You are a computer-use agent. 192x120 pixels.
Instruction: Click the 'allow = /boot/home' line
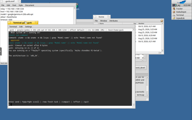pyautogui.click(x=9, y=17)
